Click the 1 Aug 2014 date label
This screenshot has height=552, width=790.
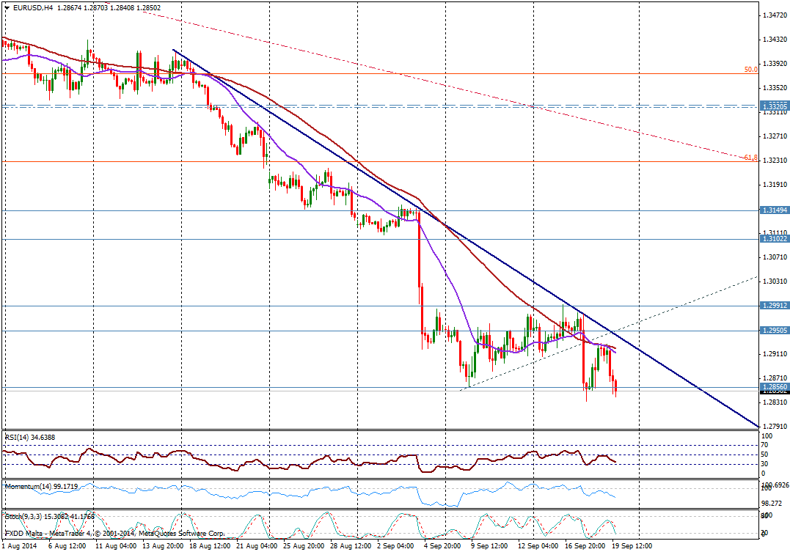click(19, 546)
